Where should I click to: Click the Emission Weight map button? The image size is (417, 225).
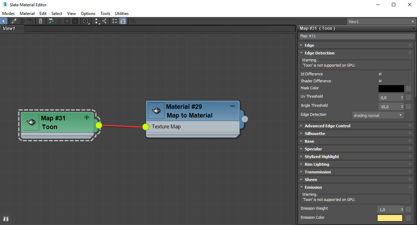point(408,210)
